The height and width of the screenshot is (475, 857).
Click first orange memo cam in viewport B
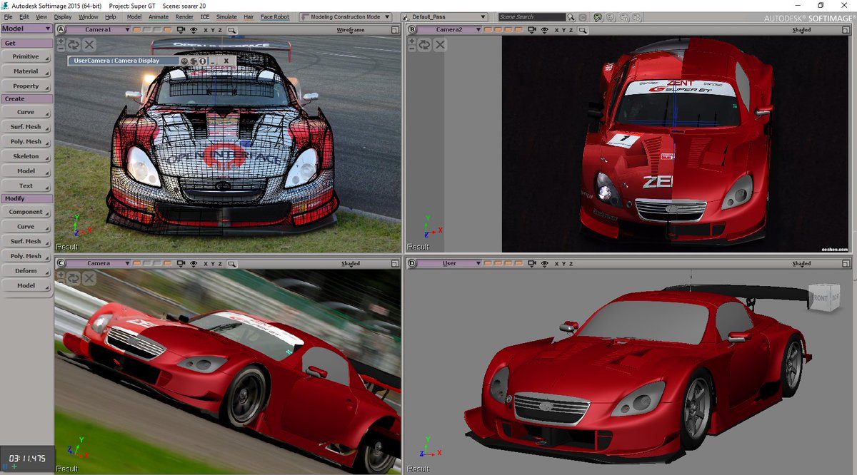click(x=488, y=29)
